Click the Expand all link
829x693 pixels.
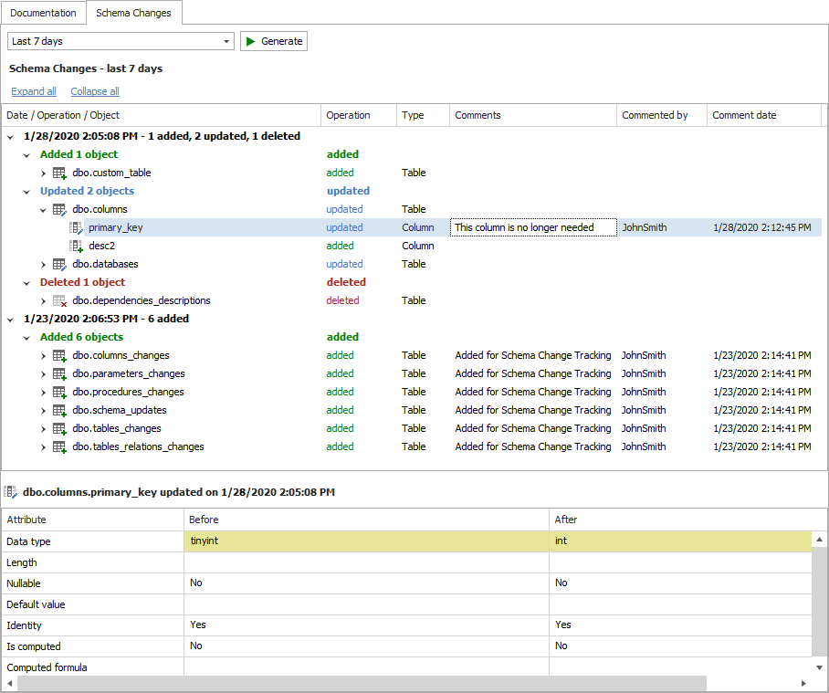[34, 91]
